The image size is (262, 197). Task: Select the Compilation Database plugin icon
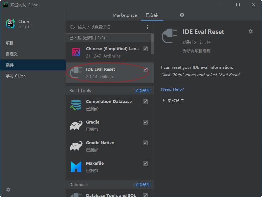76,105
